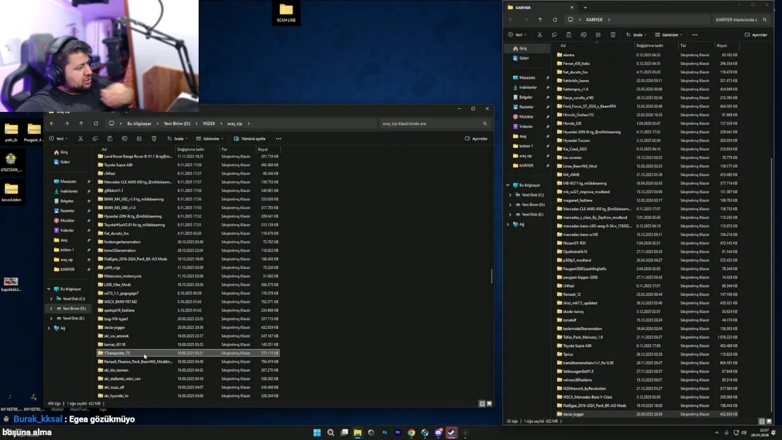This screenshot has width=782, height=440.
Task: Collapse Bu bilgisayar tree in araç zip sidebar
Action: point(49,289)
